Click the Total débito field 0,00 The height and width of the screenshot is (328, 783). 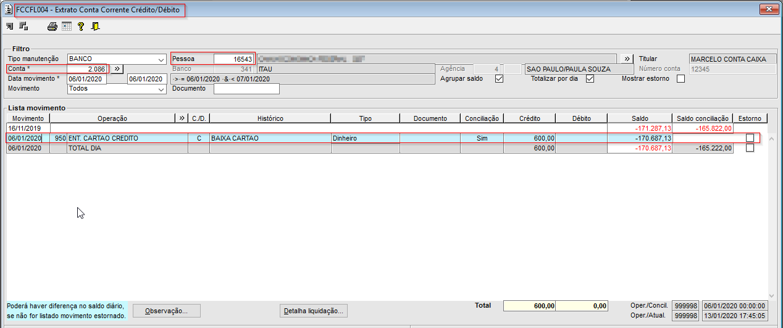tap(582, 306)
